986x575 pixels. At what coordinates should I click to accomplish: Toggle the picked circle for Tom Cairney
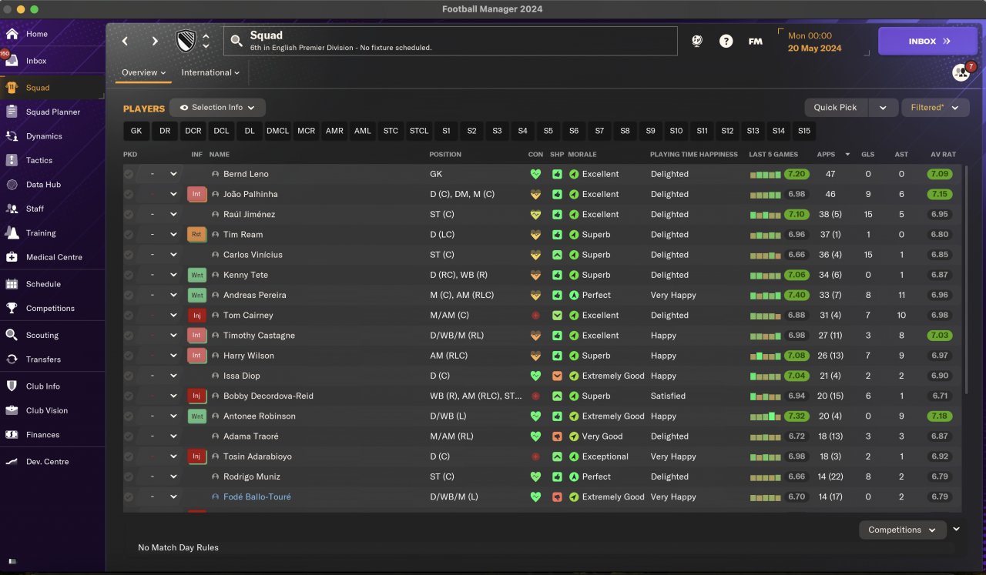pos(129,315)
